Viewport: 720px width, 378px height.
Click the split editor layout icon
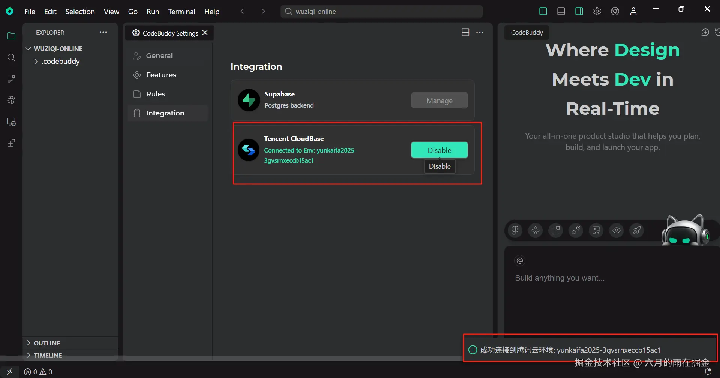[x=465, y=33]
